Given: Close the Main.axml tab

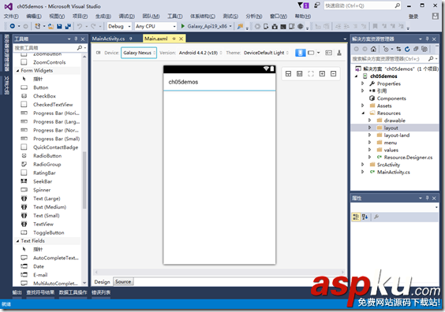Looking at the screenshot, I should pos(181,39).
